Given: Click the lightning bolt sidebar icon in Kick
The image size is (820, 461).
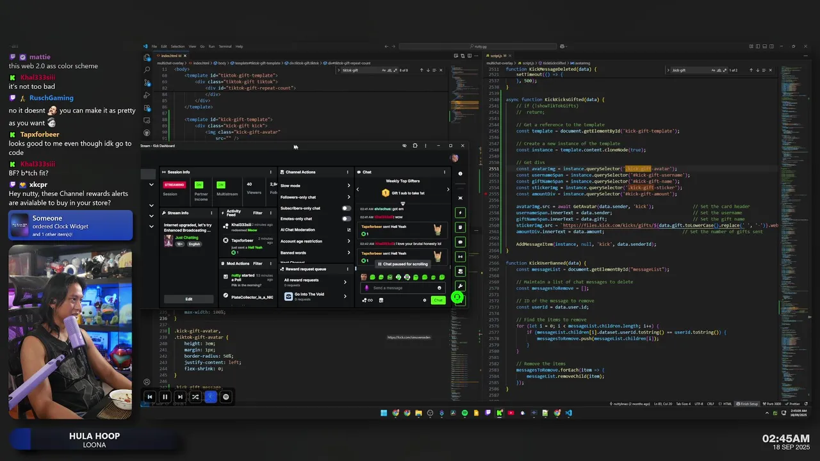Looking at the screenshot, I should [x=460, y=213].
